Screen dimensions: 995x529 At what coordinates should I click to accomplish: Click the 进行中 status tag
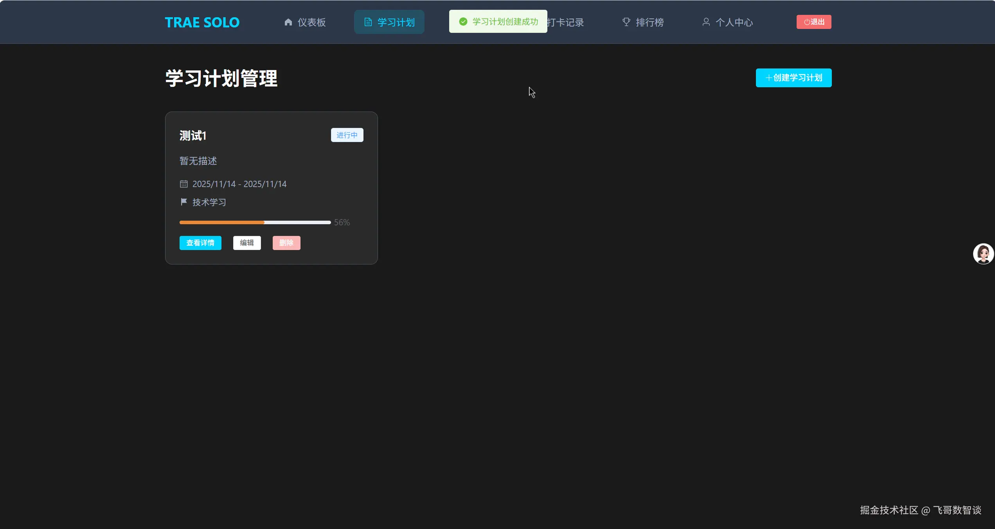coord(347,135)
